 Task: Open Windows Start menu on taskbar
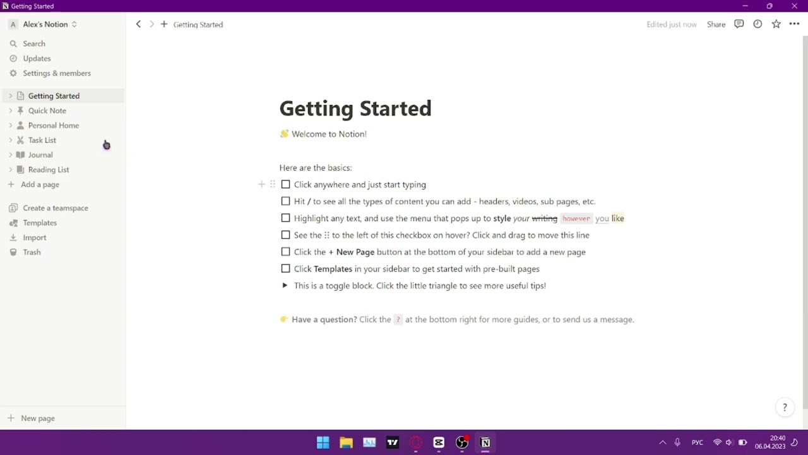[x=323, y=442]
